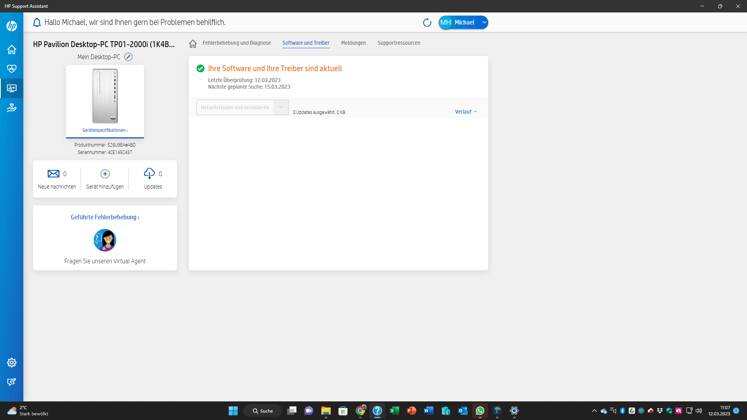This screenshot has width=747, height=420.
Task: Click Gerät hinzufügen plus icon
Action: pyautogui.click(x=105, y=174)
